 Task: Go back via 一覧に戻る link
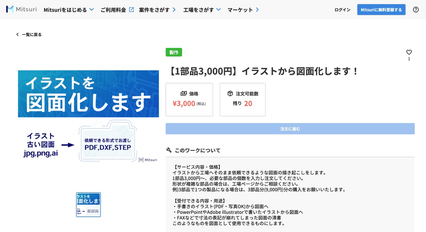[x=32, y=34]
